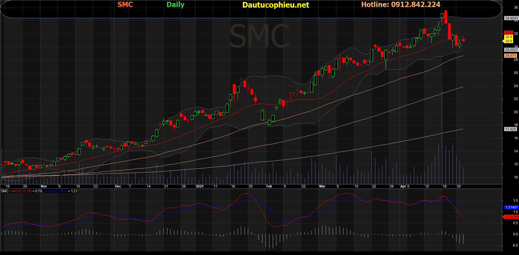
Task: Click the price axis tick 36
Action: 516,8
